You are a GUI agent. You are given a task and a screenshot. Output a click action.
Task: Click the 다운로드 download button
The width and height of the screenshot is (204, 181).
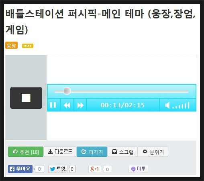[x=60, y=152]
